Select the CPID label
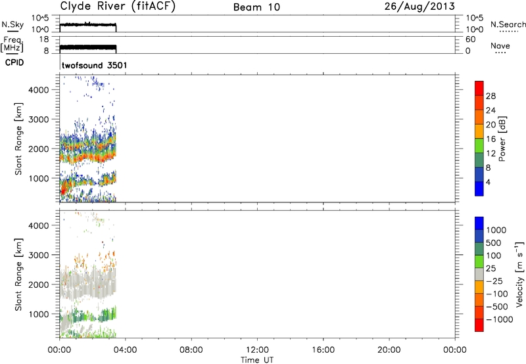 coord(14,62)
